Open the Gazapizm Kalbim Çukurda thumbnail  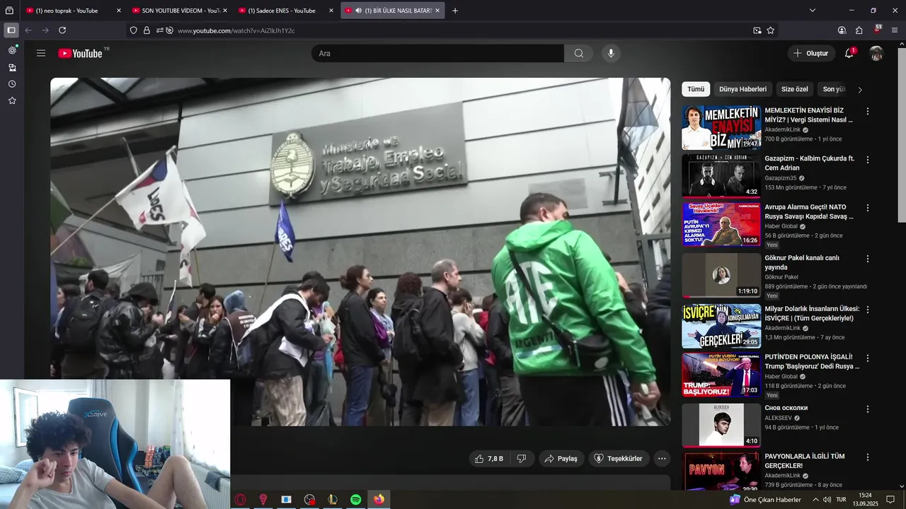(721, 175)
